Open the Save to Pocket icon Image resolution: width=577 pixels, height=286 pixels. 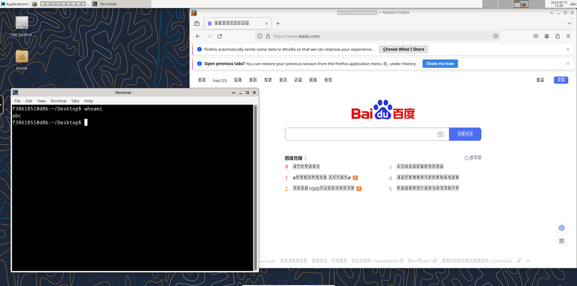pos(536,36)
